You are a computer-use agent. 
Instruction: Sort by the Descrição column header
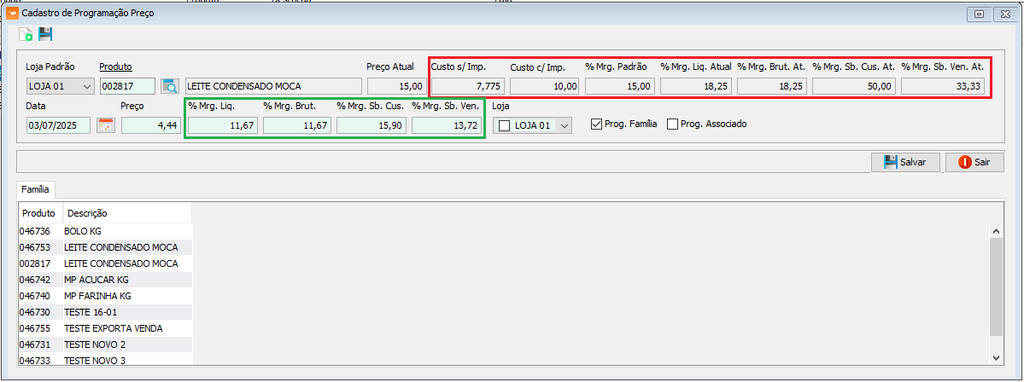coord(87,213)
